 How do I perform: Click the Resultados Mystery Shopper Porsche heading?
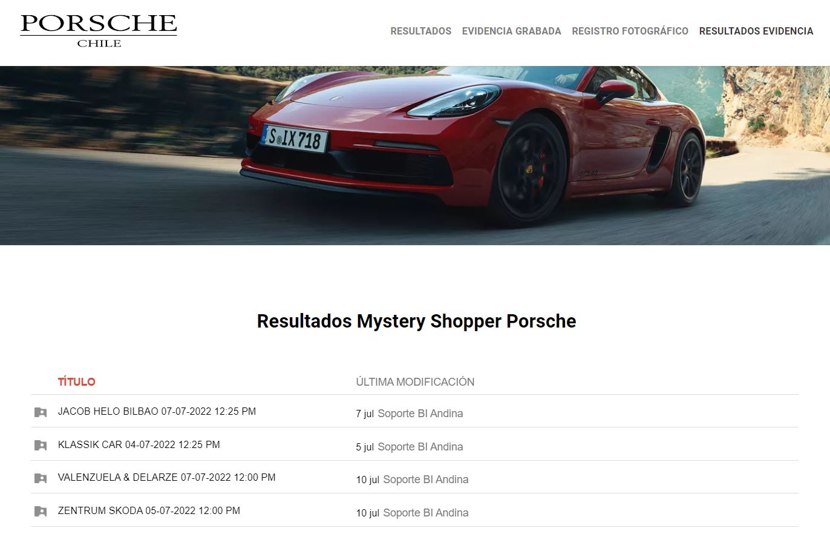[x=416, y=321]
